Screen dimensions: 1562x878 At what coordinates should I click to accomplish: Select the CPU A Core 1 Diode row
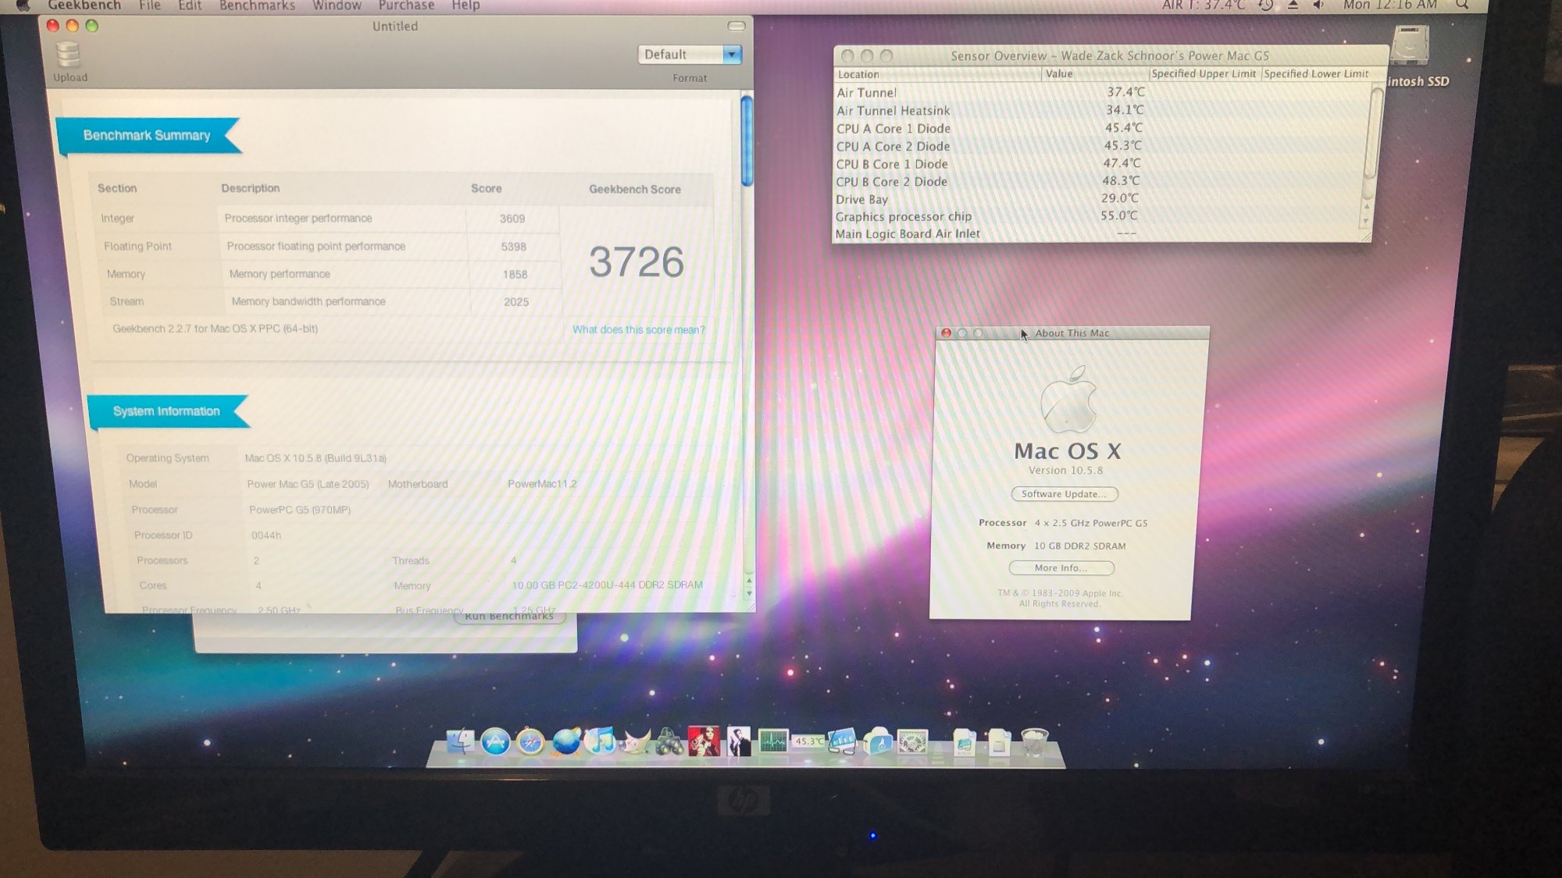(1101, 128)
